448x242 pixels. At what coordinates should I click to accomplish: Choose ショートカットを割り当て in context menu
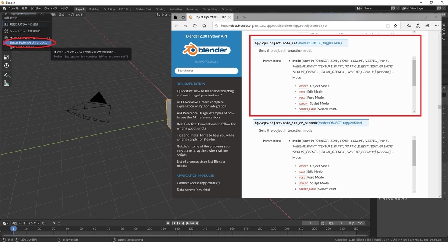click(x=26, y=31)
